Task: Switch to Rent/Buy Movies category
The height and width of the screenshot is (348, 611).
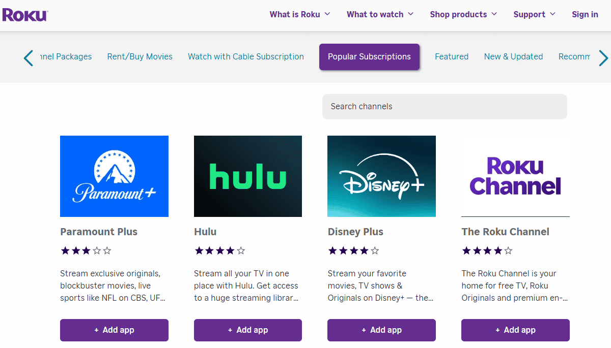Action: pos(140,57)
